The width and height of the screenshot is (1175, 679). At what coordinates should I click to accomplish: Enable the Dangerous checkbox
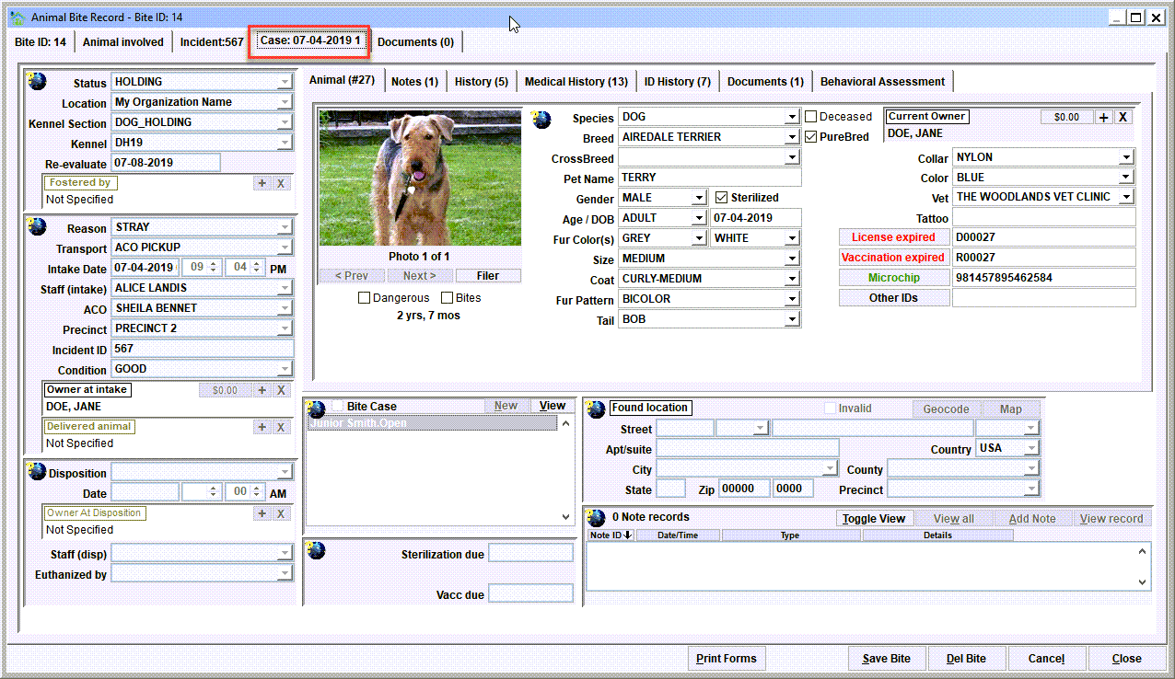[x=364, y=298]
